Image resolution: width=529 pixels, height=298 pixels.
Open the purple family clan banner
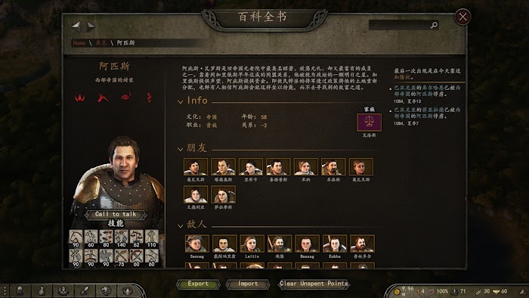(x=370, y=122)
